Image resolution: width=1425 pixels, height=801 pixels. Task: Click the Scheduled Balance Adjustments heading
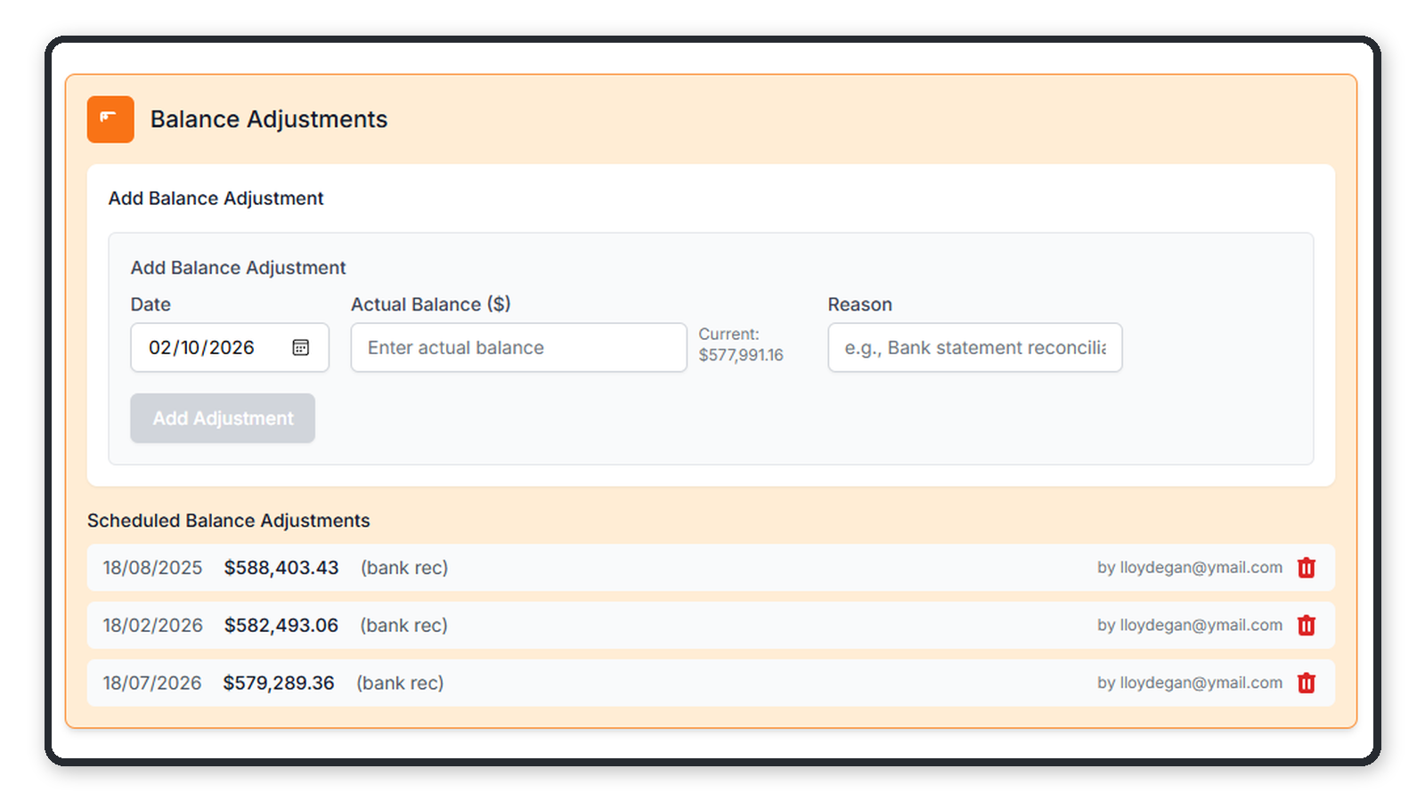tap(229, 521)
